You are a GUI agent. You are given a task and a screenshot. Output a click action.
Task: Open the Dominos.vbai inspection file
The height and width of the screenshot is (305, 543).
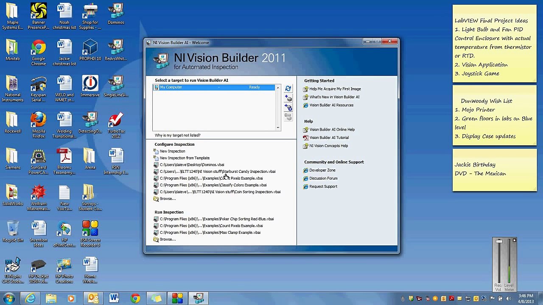pos(192,165)
